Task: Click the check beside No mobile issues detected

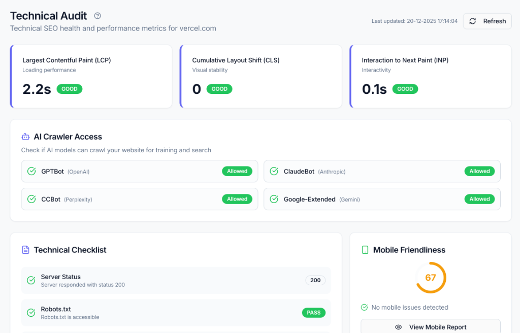Action: tap(364, 307)
